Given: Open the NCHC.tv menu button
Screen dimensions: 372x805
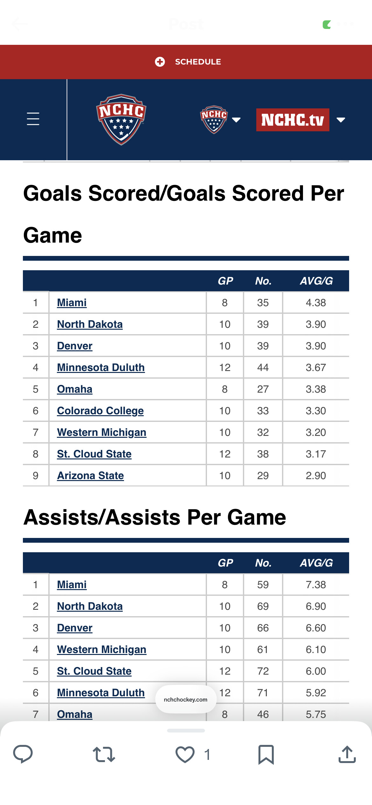Looking at the screenshot, I should 293,120.
